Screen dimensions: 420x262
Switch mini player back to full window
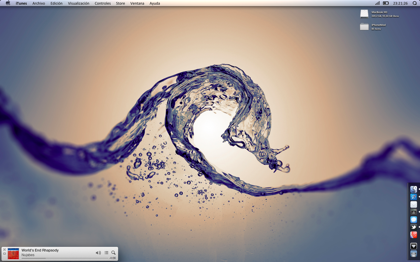[x=4, y=254]
